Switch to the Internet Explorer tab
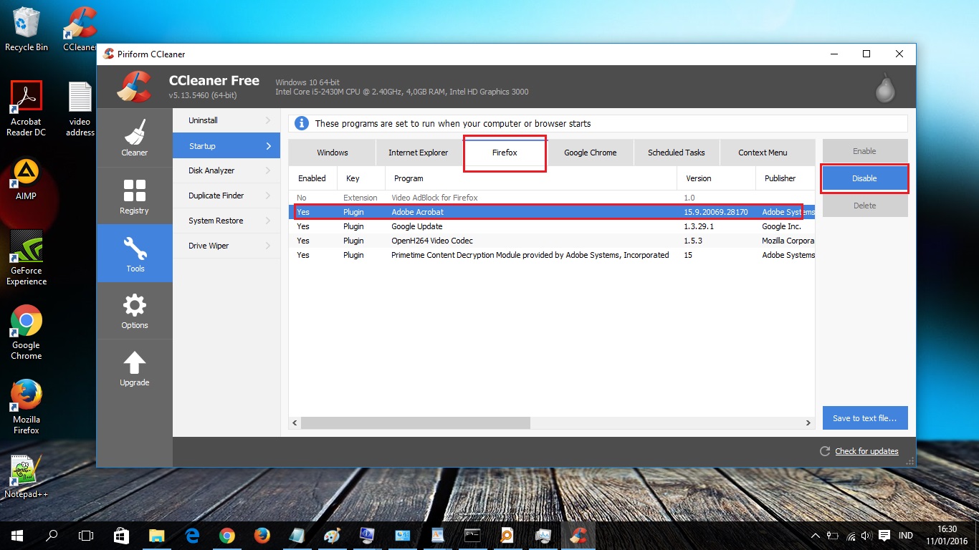 (419, 153)
